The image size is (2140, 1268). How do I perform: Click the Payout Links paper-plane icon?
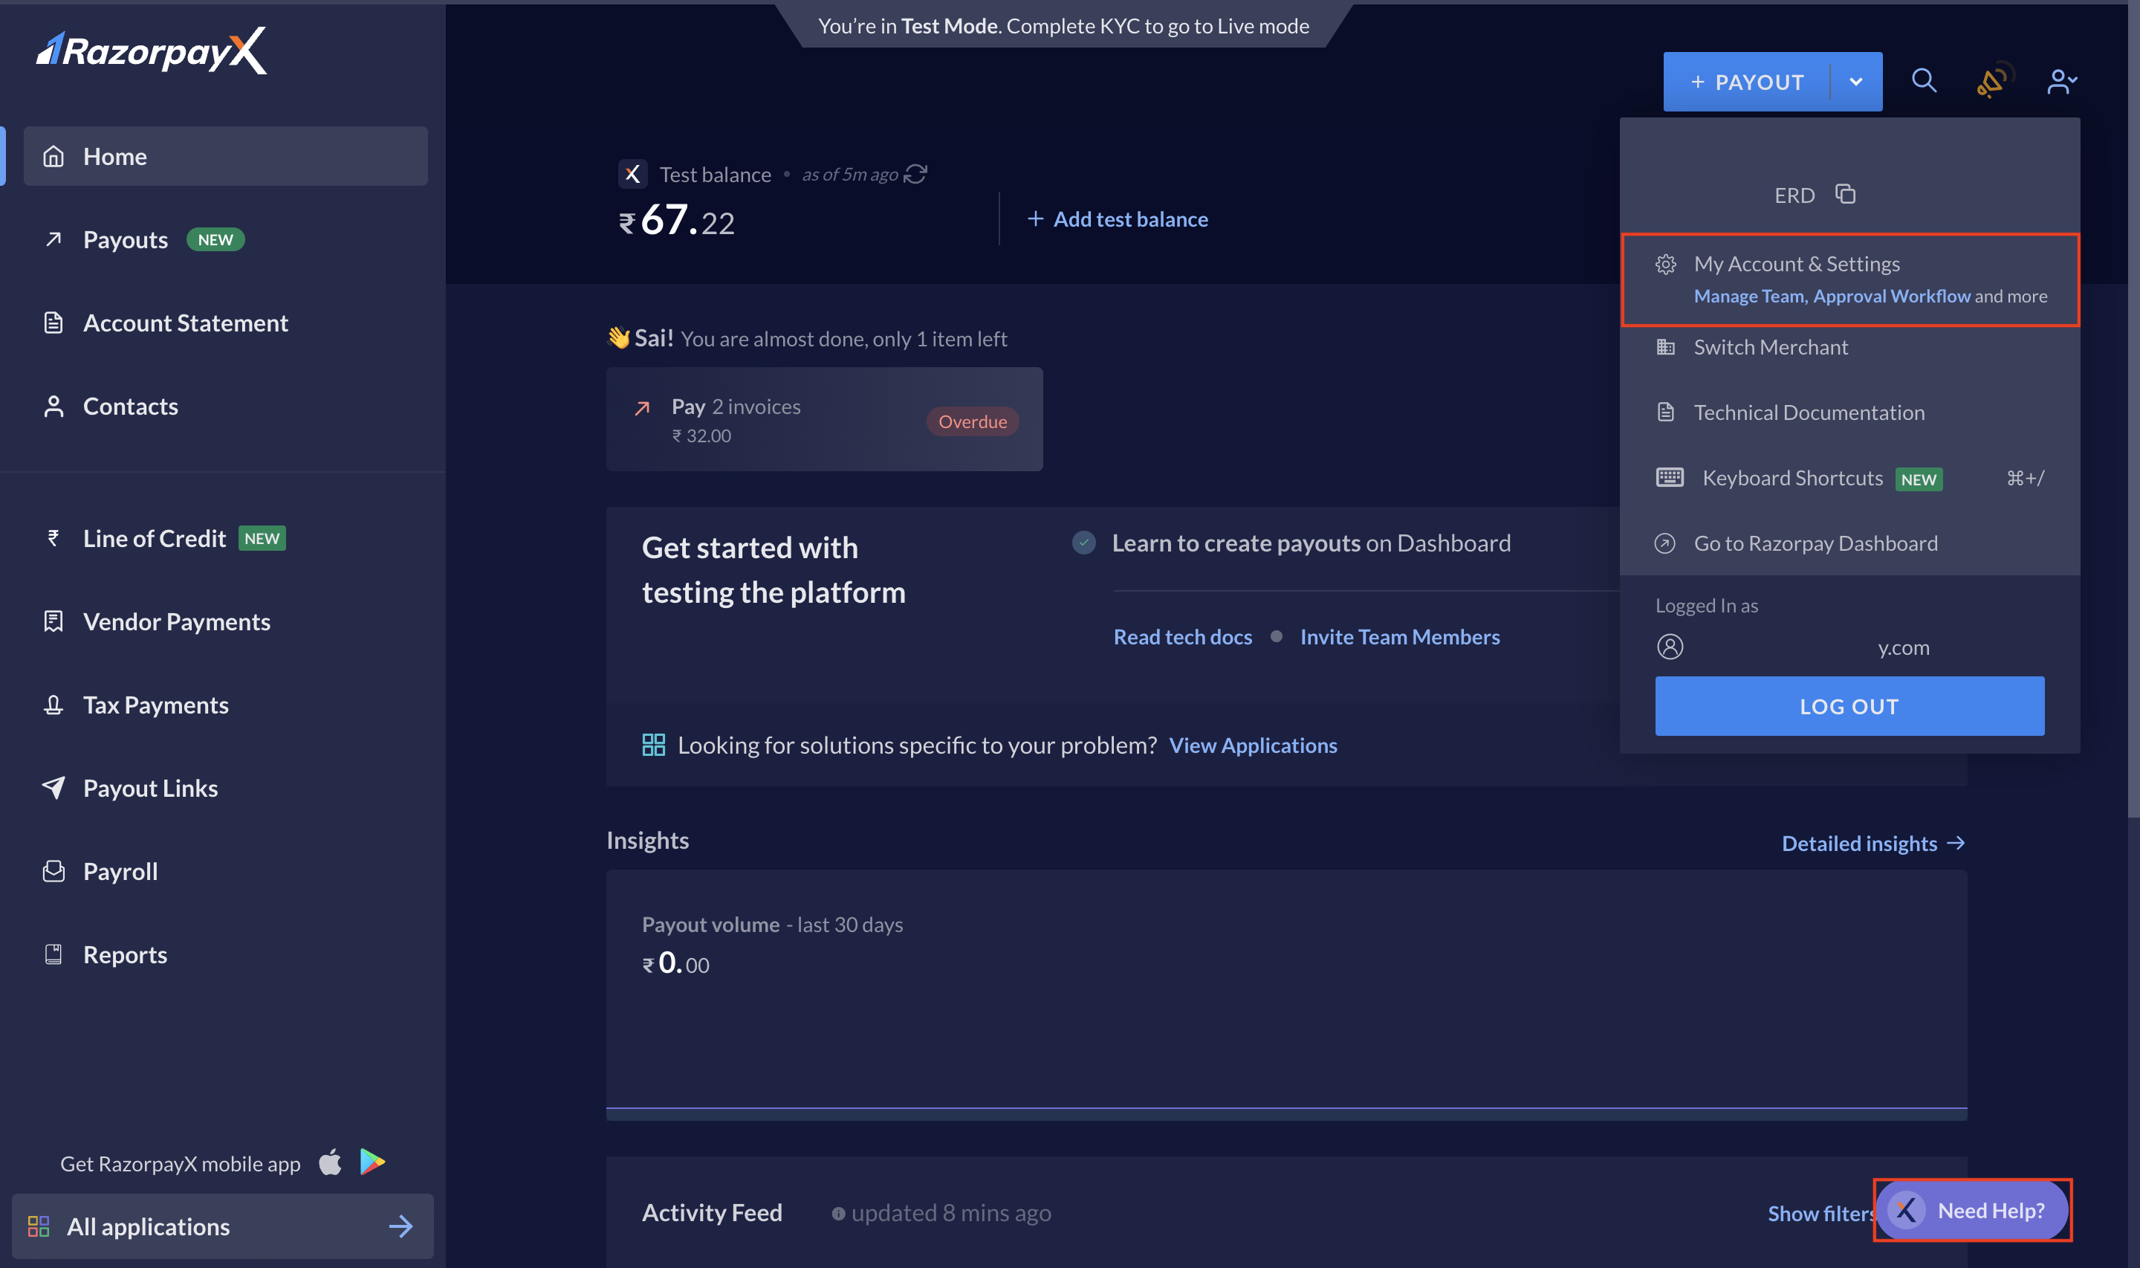pos(53,787)
